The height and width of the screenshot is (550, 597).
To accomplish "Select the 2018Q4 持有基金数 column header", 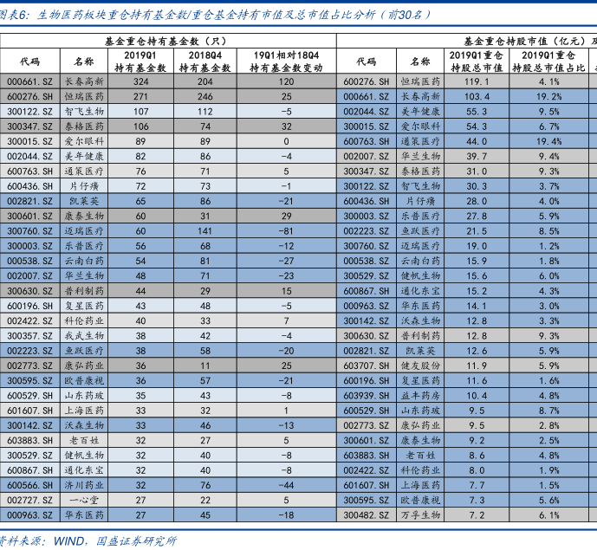I will (x=205, y=61).
